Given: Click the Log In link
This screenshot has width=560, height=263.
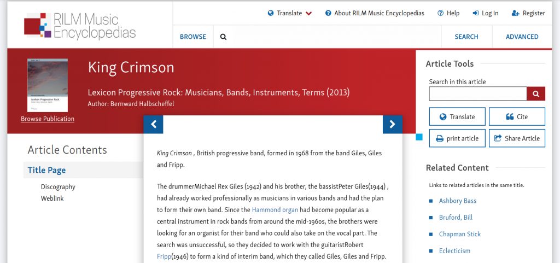Looking at the screenshot, I should pos(486,13).
